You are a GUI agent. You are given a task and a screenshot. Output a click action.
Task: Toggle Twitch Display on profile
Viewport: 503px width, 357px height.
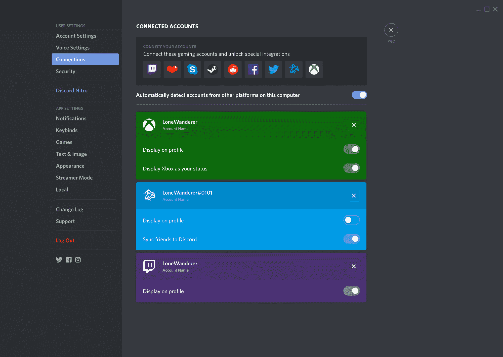(352, 291)
